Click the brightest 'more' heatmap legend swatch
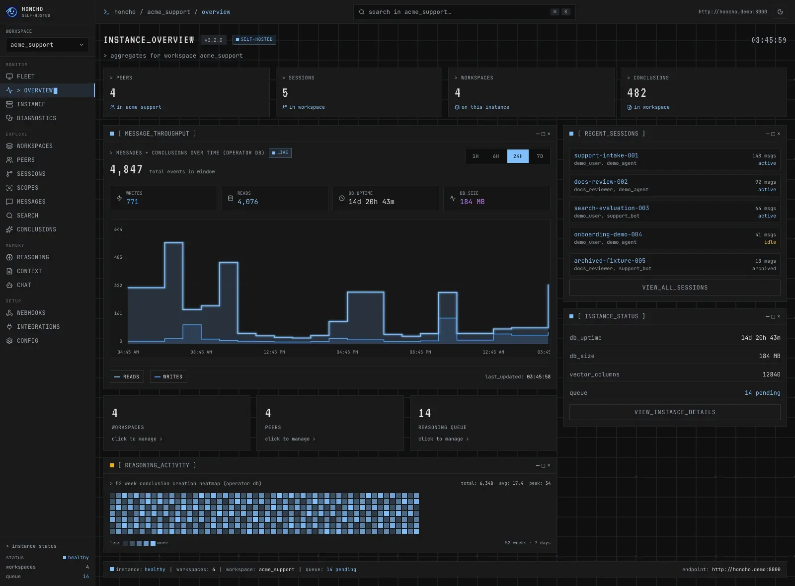This screenshot has height=586, width=795. 153,543
